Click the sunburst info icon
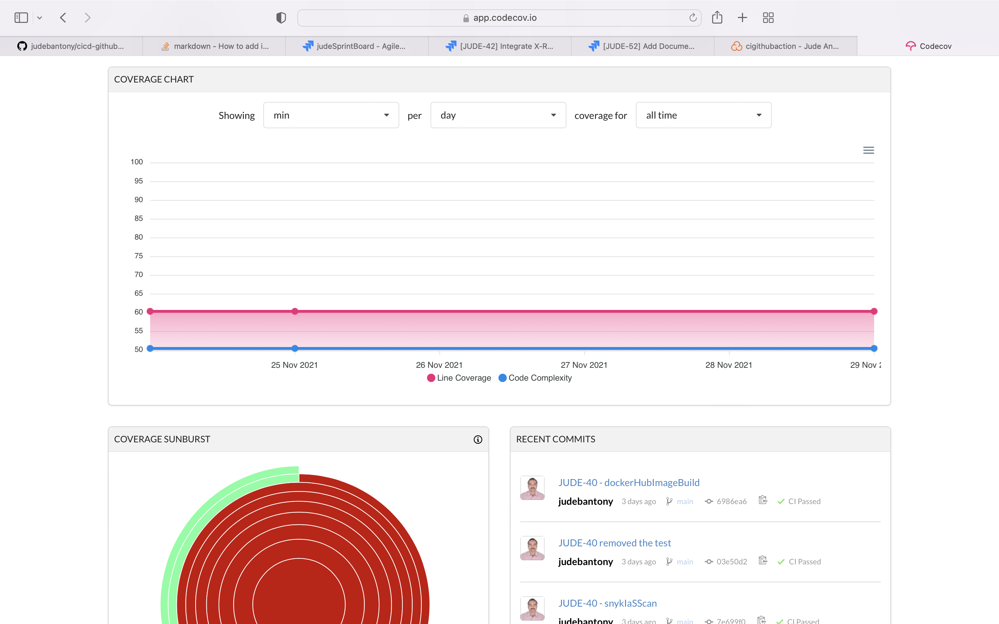The width and height of the screenshot is (999, 624). (478, 440)
